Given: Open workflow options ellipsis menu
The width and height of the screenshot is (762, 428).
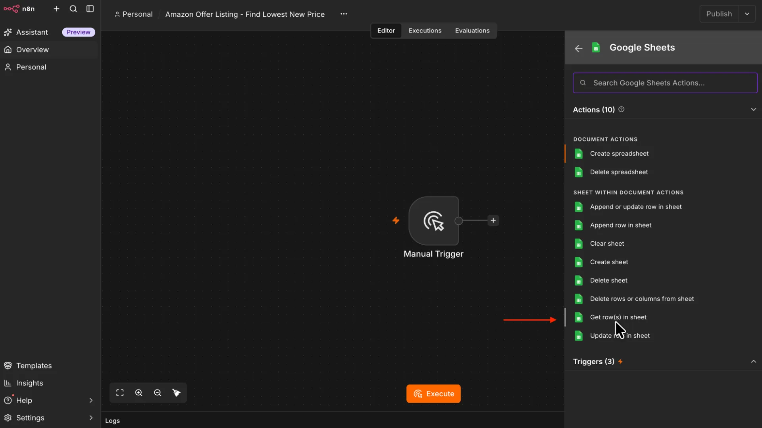Looking at the screenshot, I should 344,14.
